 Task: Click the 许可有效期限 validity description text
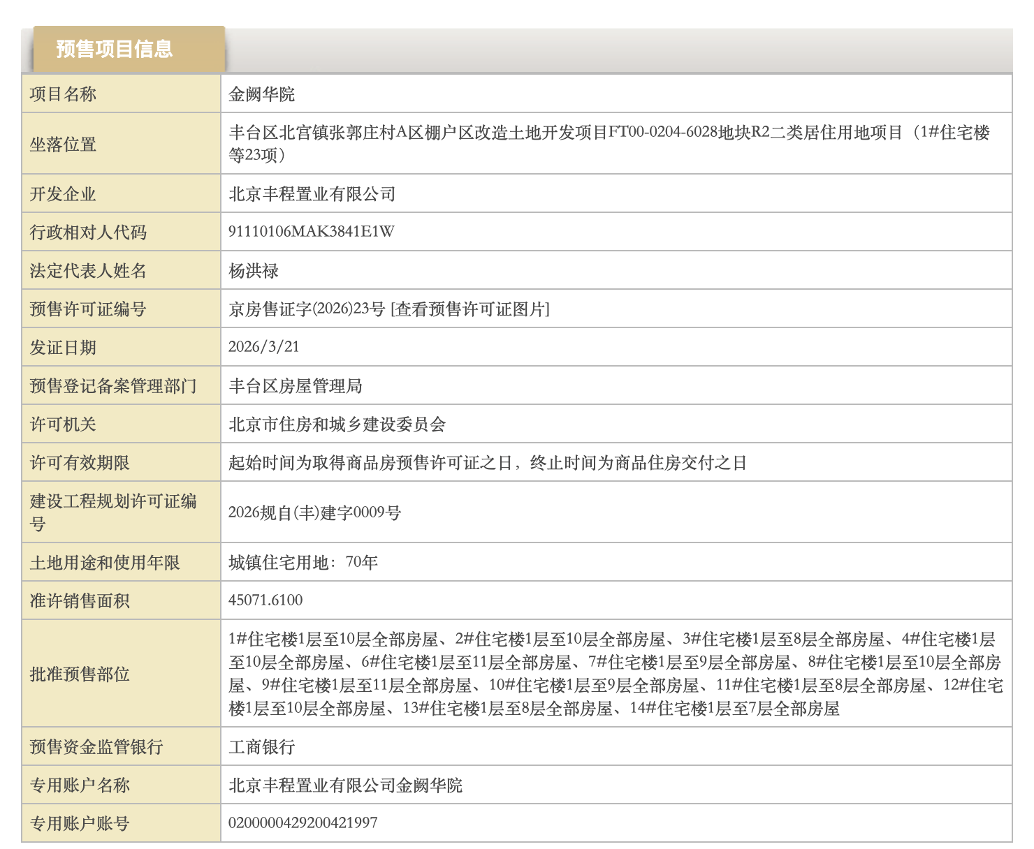tap(488, 463)
